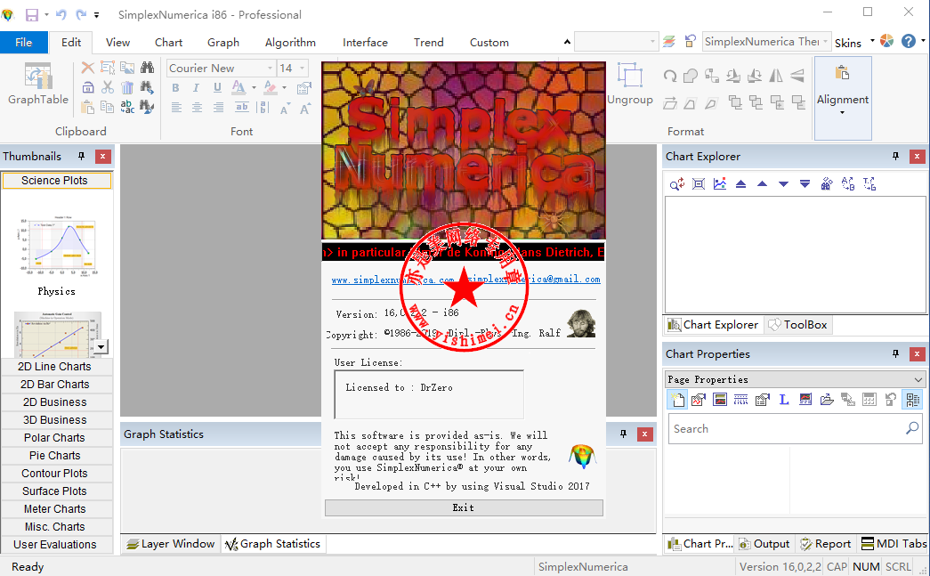This screenshot has width=930, height=576.
Task: Open the Courier New font dropdown
Action: click(x=270, y=69)
